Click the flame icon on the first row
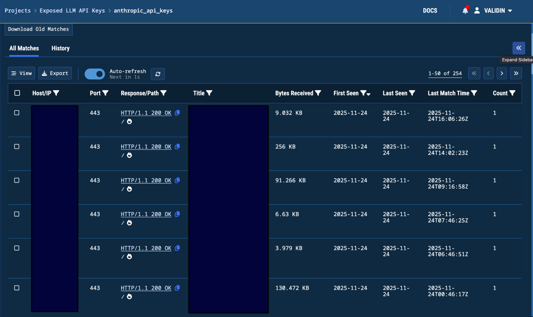 coord(129,121)
